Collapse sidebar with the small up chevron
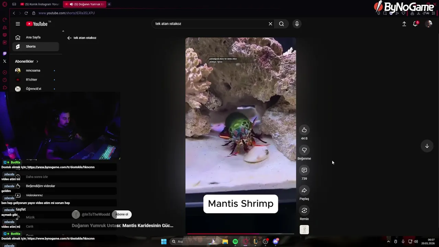439x247 pixels. [63, 31]
